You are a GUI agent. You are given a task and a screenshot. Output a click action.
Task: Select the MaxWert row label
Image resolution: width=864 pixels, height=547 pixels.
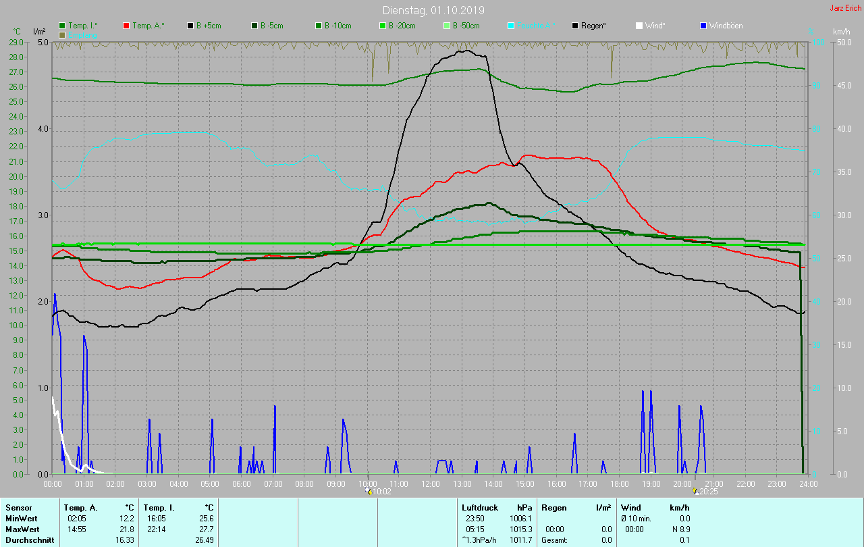coord(21,529)
